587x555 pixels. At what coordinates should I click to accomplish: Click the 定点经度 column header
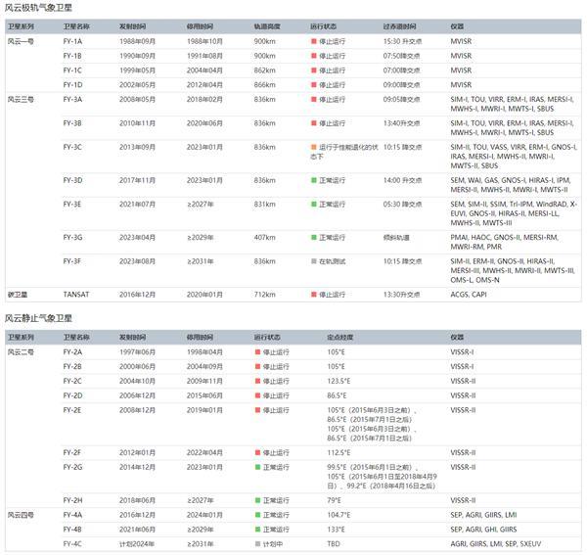(340, 336)
